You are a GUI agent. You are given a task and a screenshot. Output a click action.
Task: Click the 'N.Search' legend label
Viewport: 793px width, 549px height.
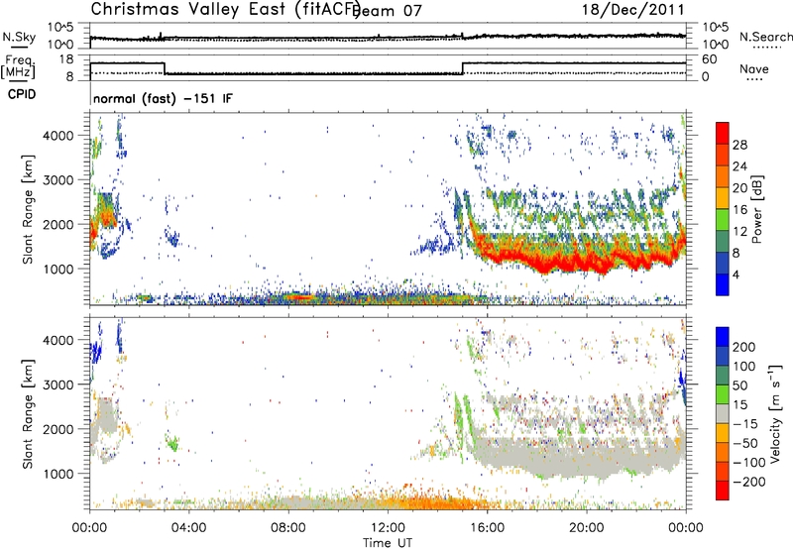[x=765, y=37]
